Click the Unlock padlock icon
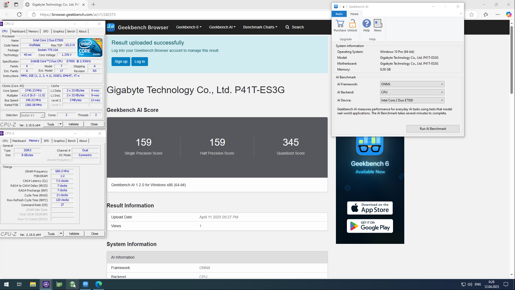 [352, 24]
